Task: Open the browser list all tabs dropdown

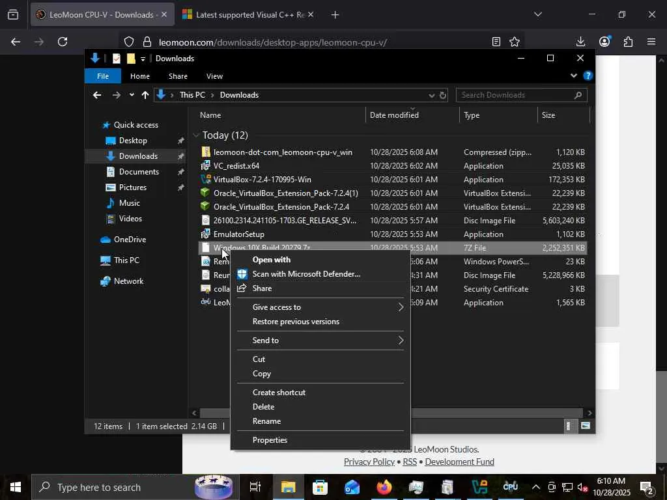Action: click(537, 14)
